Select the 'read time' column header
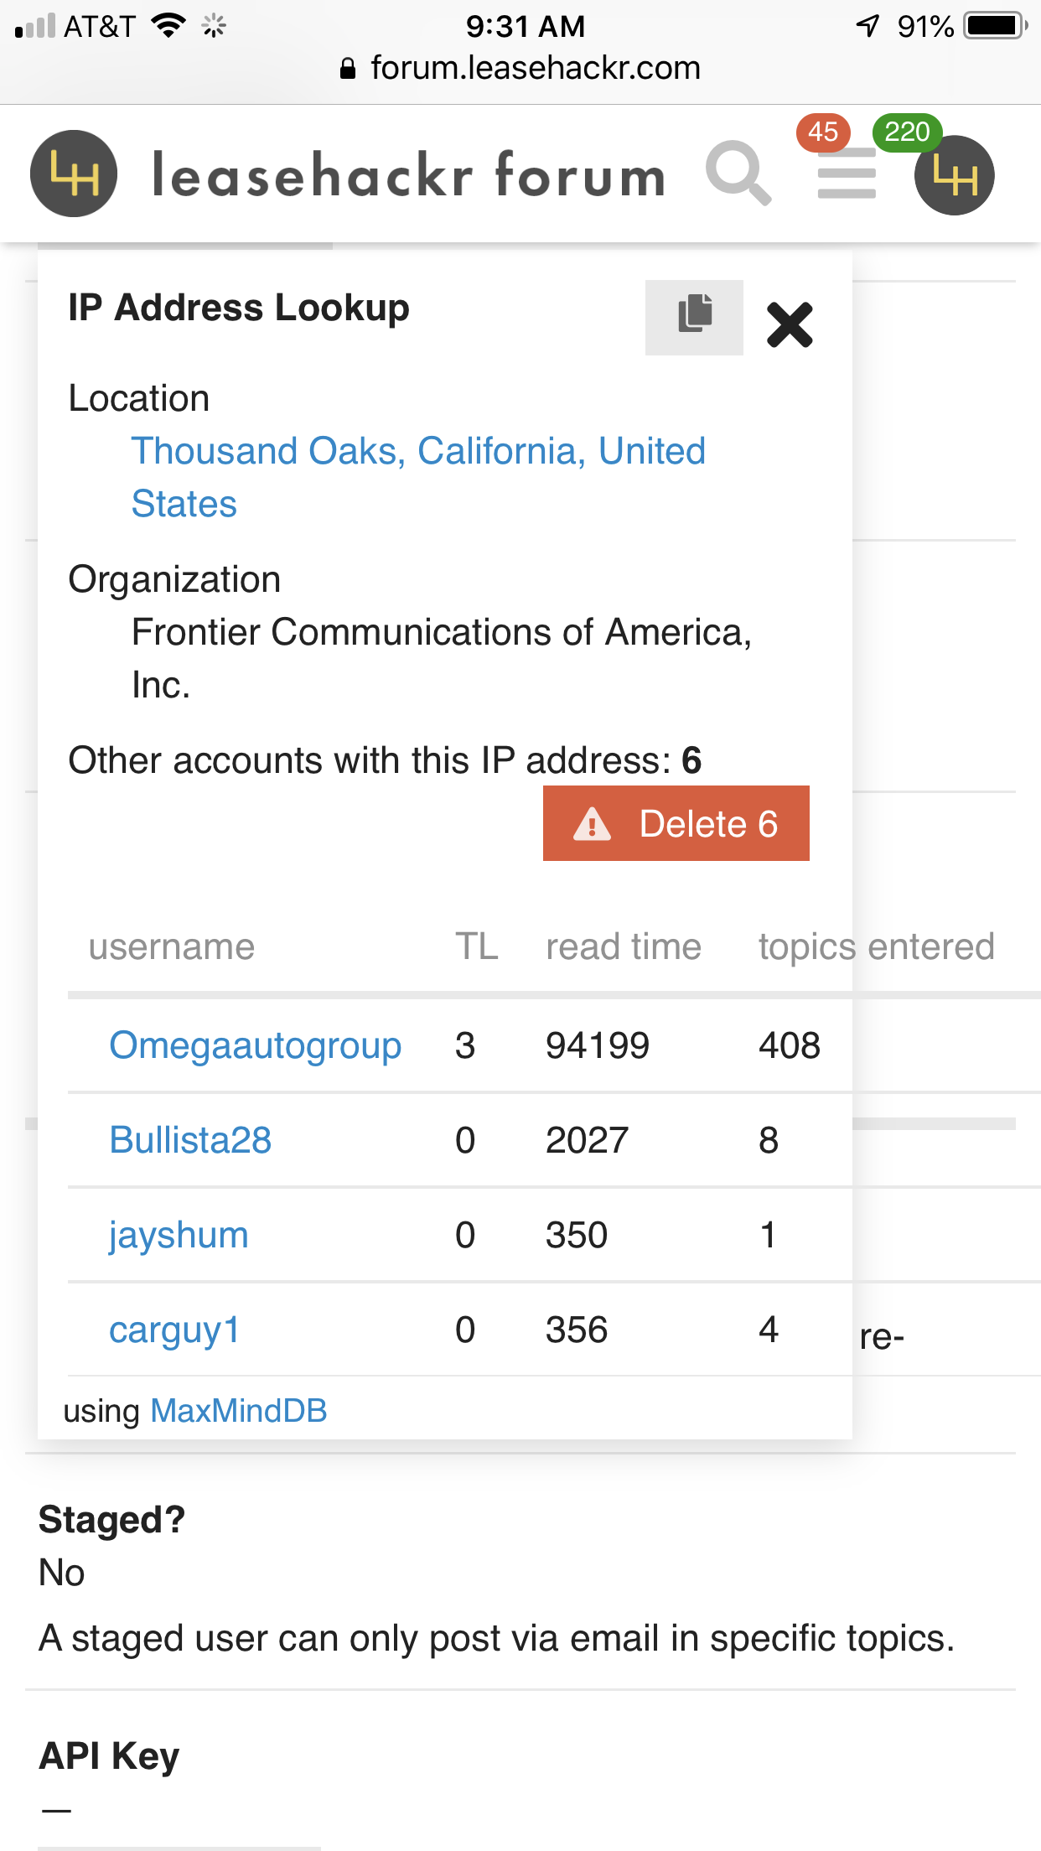The image size is (1041, 1851). pyautogui.click(x=624, y=946)
